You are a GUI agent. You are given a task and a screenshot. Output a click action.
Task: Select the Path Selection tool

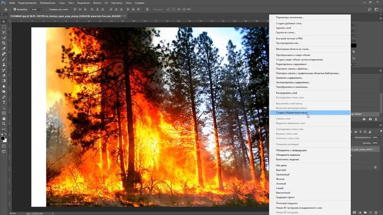tap(4, 107)
